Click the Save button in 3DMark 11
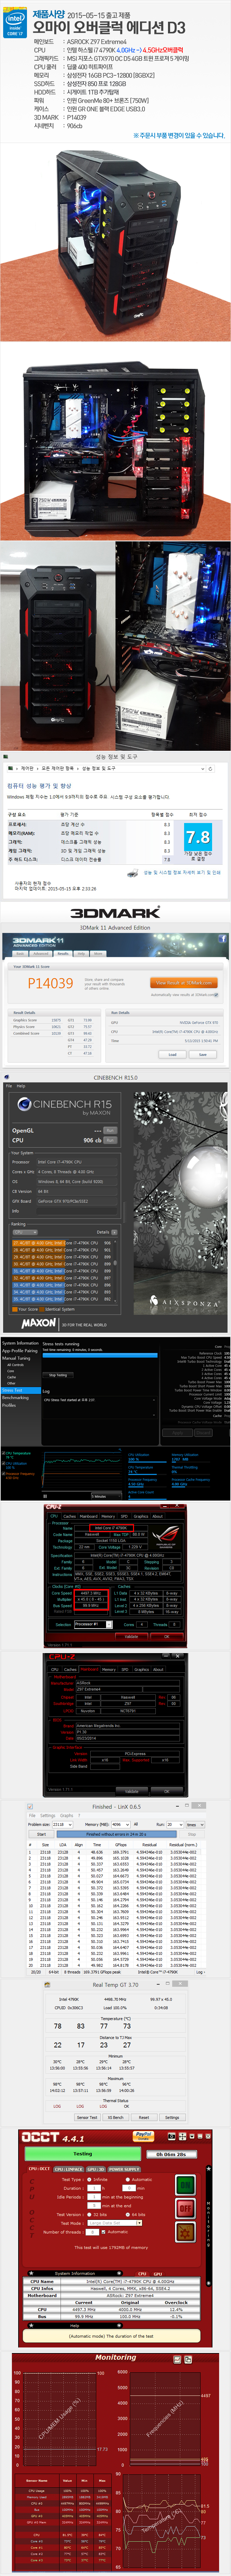The width and height of the screenshot is (231, 2576). coord(203,1054)
